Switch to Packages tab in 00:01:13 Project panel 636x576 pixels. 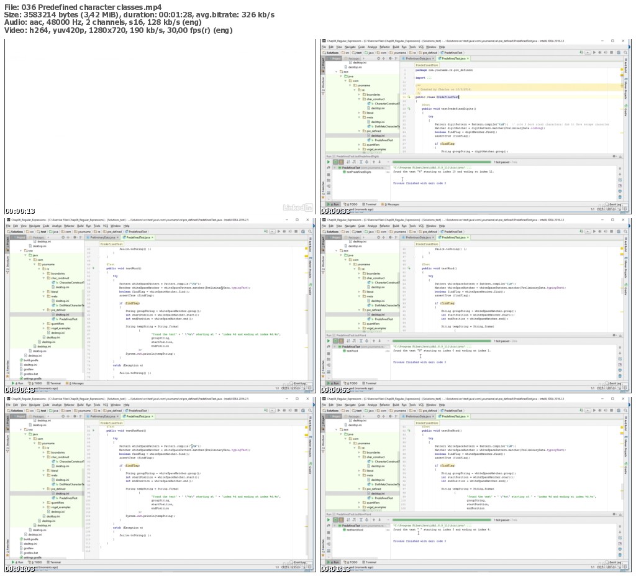pos(354,416)
